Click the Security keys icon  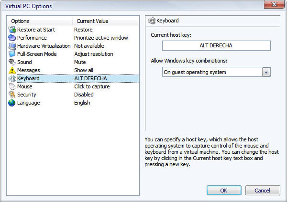click(x=12, y=95)
